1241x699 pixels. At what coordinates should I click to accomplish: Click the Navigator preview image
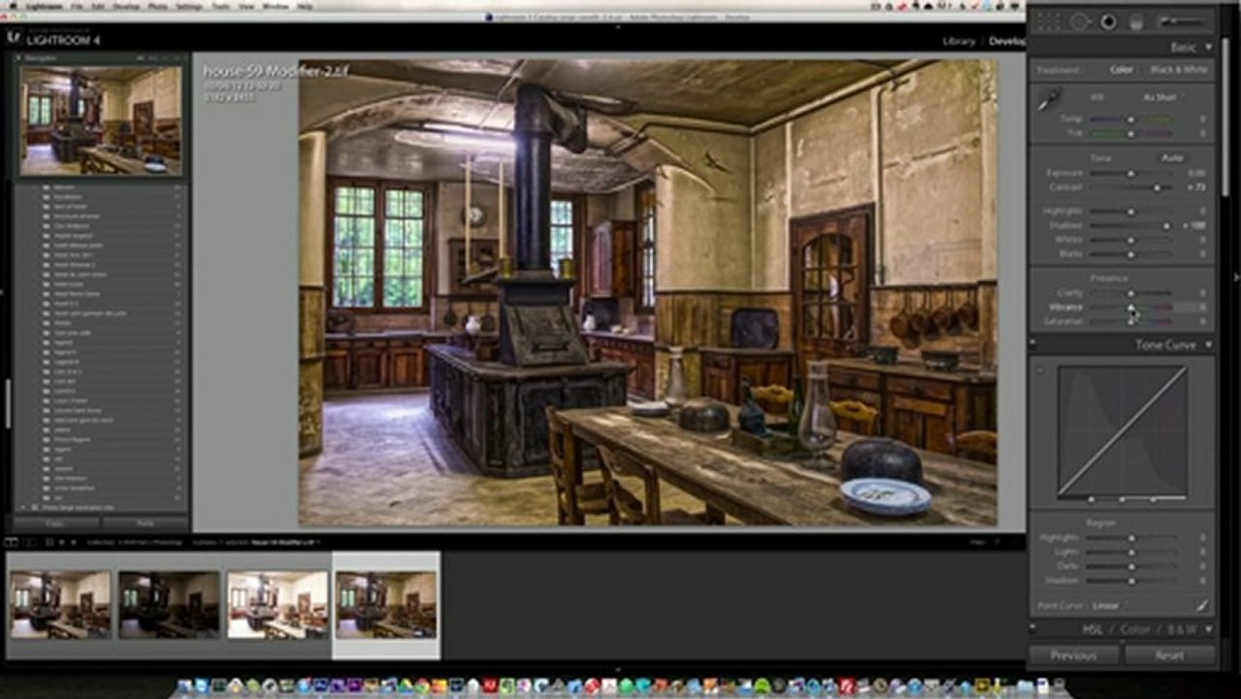(x=101, y=120)
